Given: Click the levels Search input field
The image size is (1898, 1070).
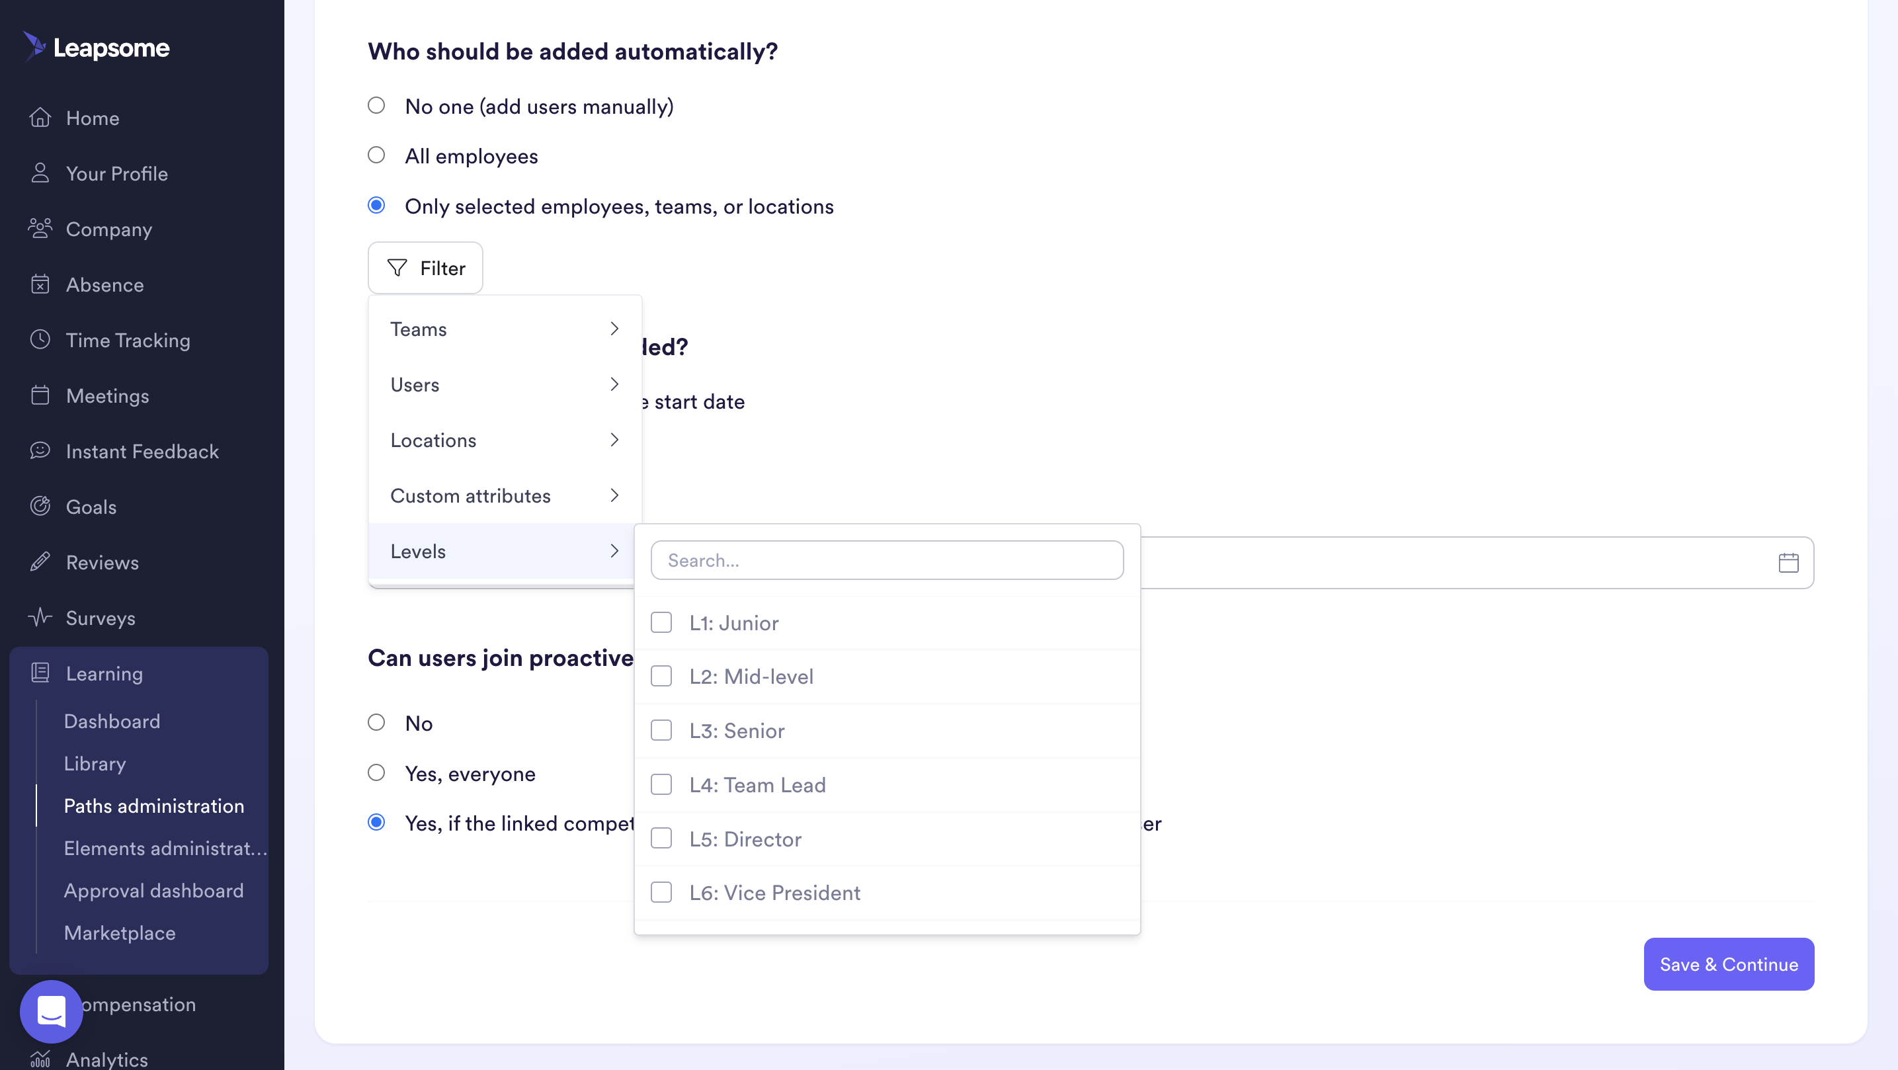Looking at the screenshot, I should (887, 561).
